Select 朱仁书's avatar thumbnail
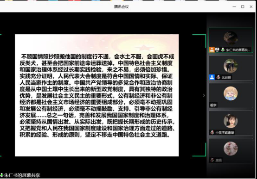Image resolution: width=257 pixels, height=179 pixels. click(231, 38)
